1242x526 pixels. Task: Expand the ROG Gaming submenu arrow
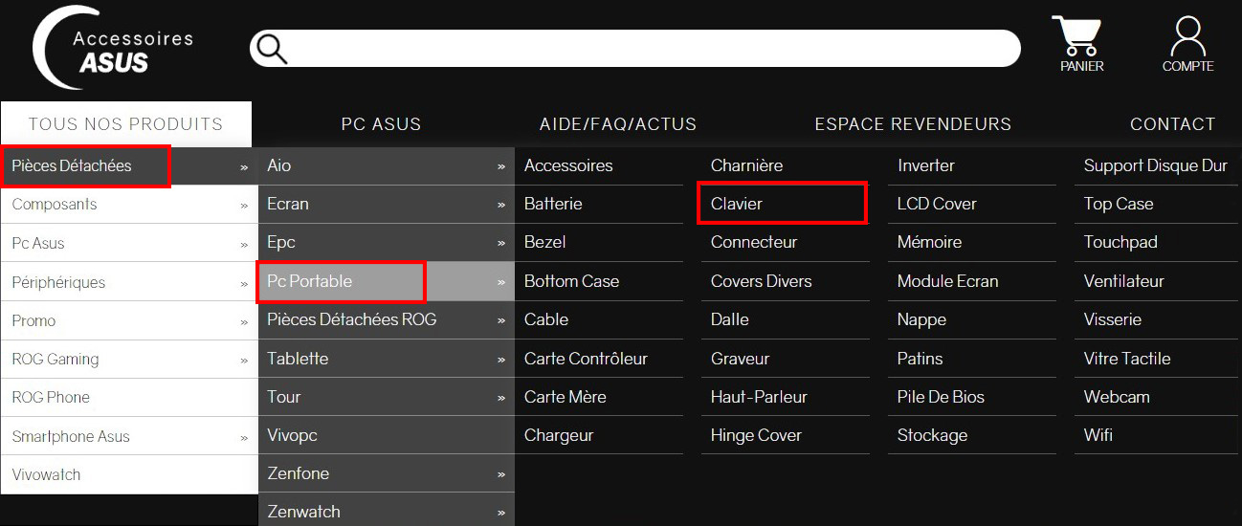244,361
